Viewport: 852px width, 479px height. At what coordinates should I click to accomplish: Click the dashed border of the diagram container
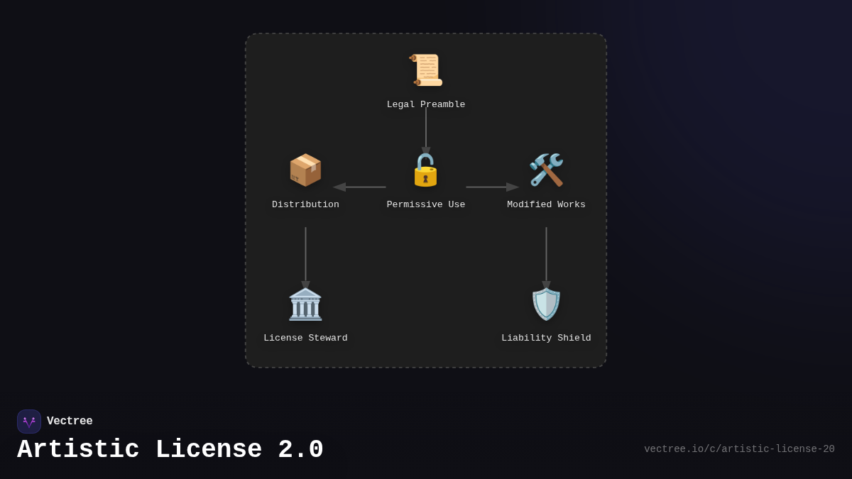(426, 33)
